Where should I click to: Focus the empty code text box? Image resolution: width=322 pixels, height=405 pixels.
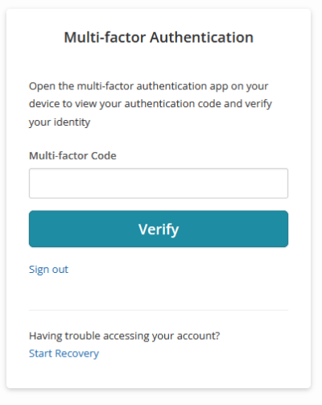tap(159, 184)
